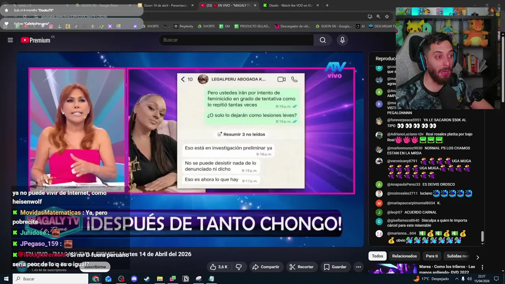Image resolution: width=505 pixels, height=284 pixels.
Task: Switch to Diealis Kick VOD tab
Action: tap(291, 6)
